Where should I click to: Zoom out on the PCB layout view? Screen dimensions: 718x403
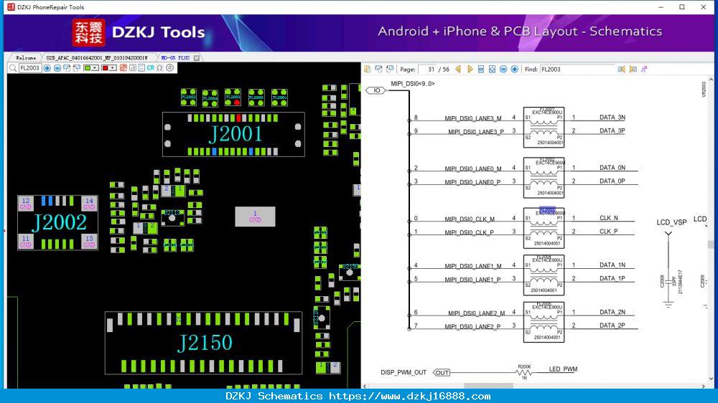coord(57,68)
